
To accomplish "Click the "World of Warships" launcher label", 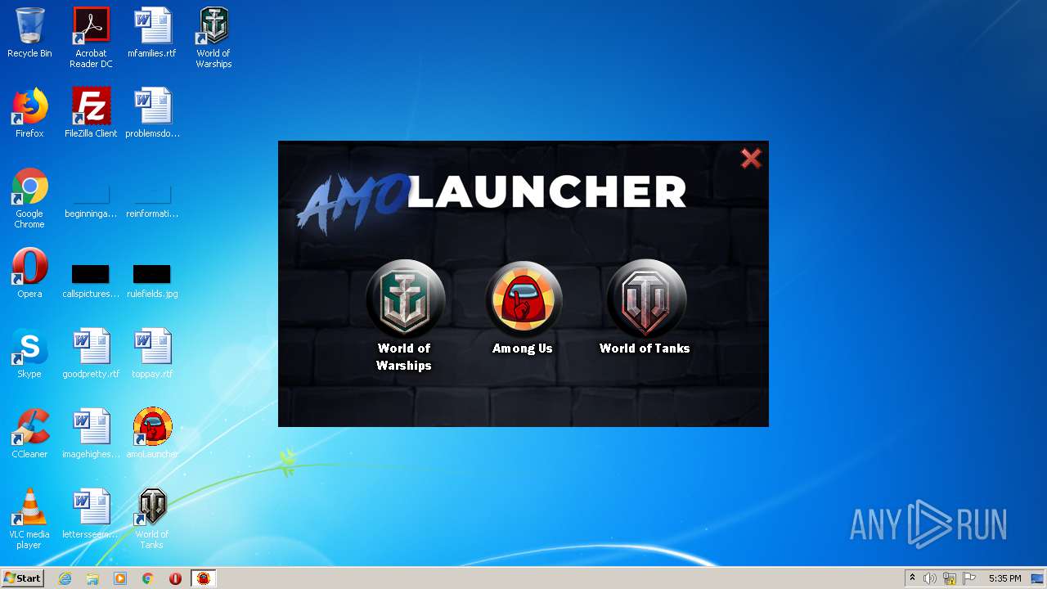I will point(404,357).
